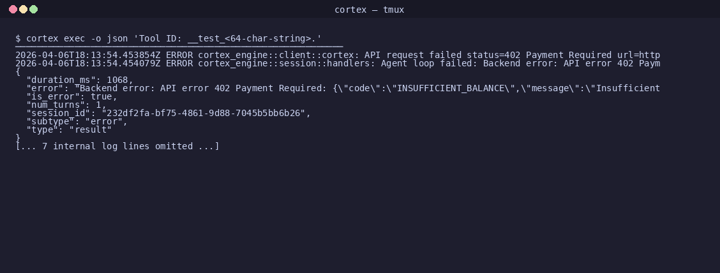Click the closing JSON brace

pos(18,138)
